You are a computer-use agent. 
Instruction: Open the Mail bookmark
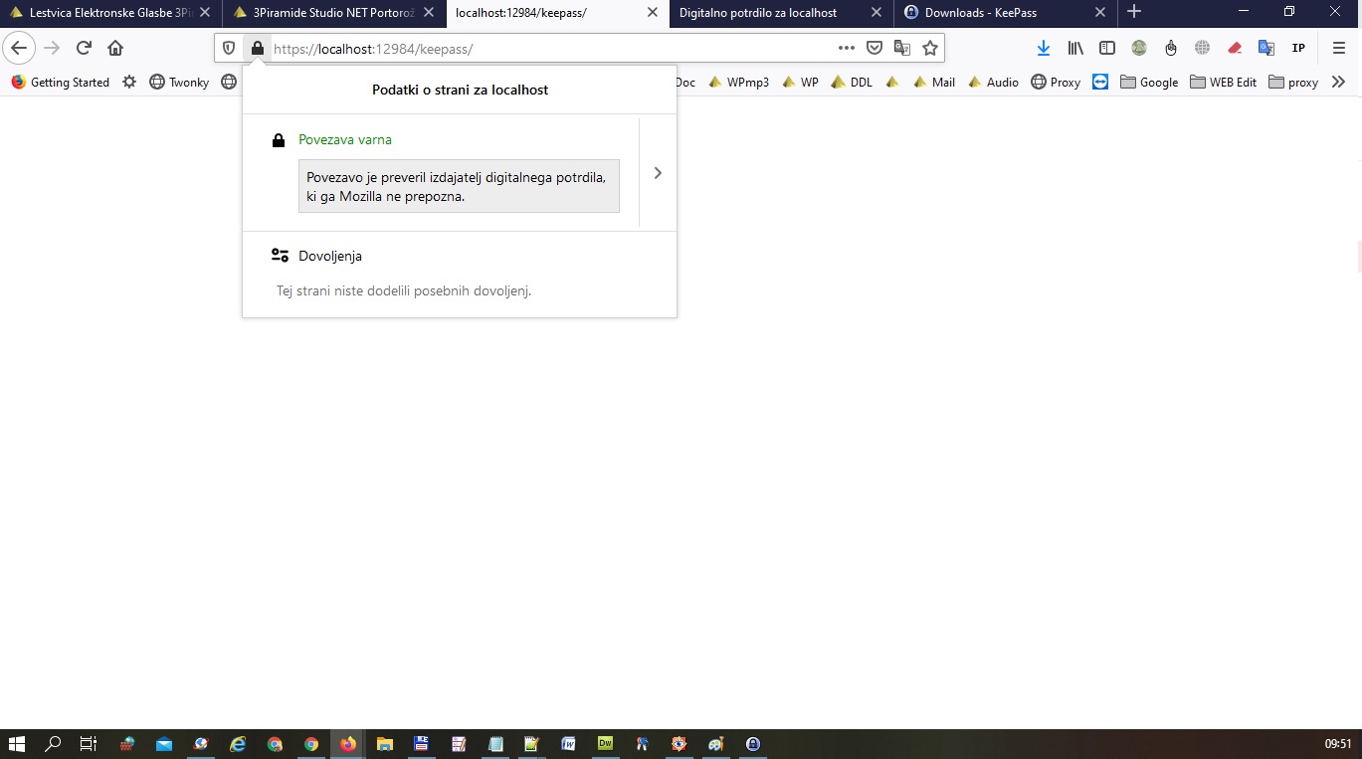click(933, 83)
